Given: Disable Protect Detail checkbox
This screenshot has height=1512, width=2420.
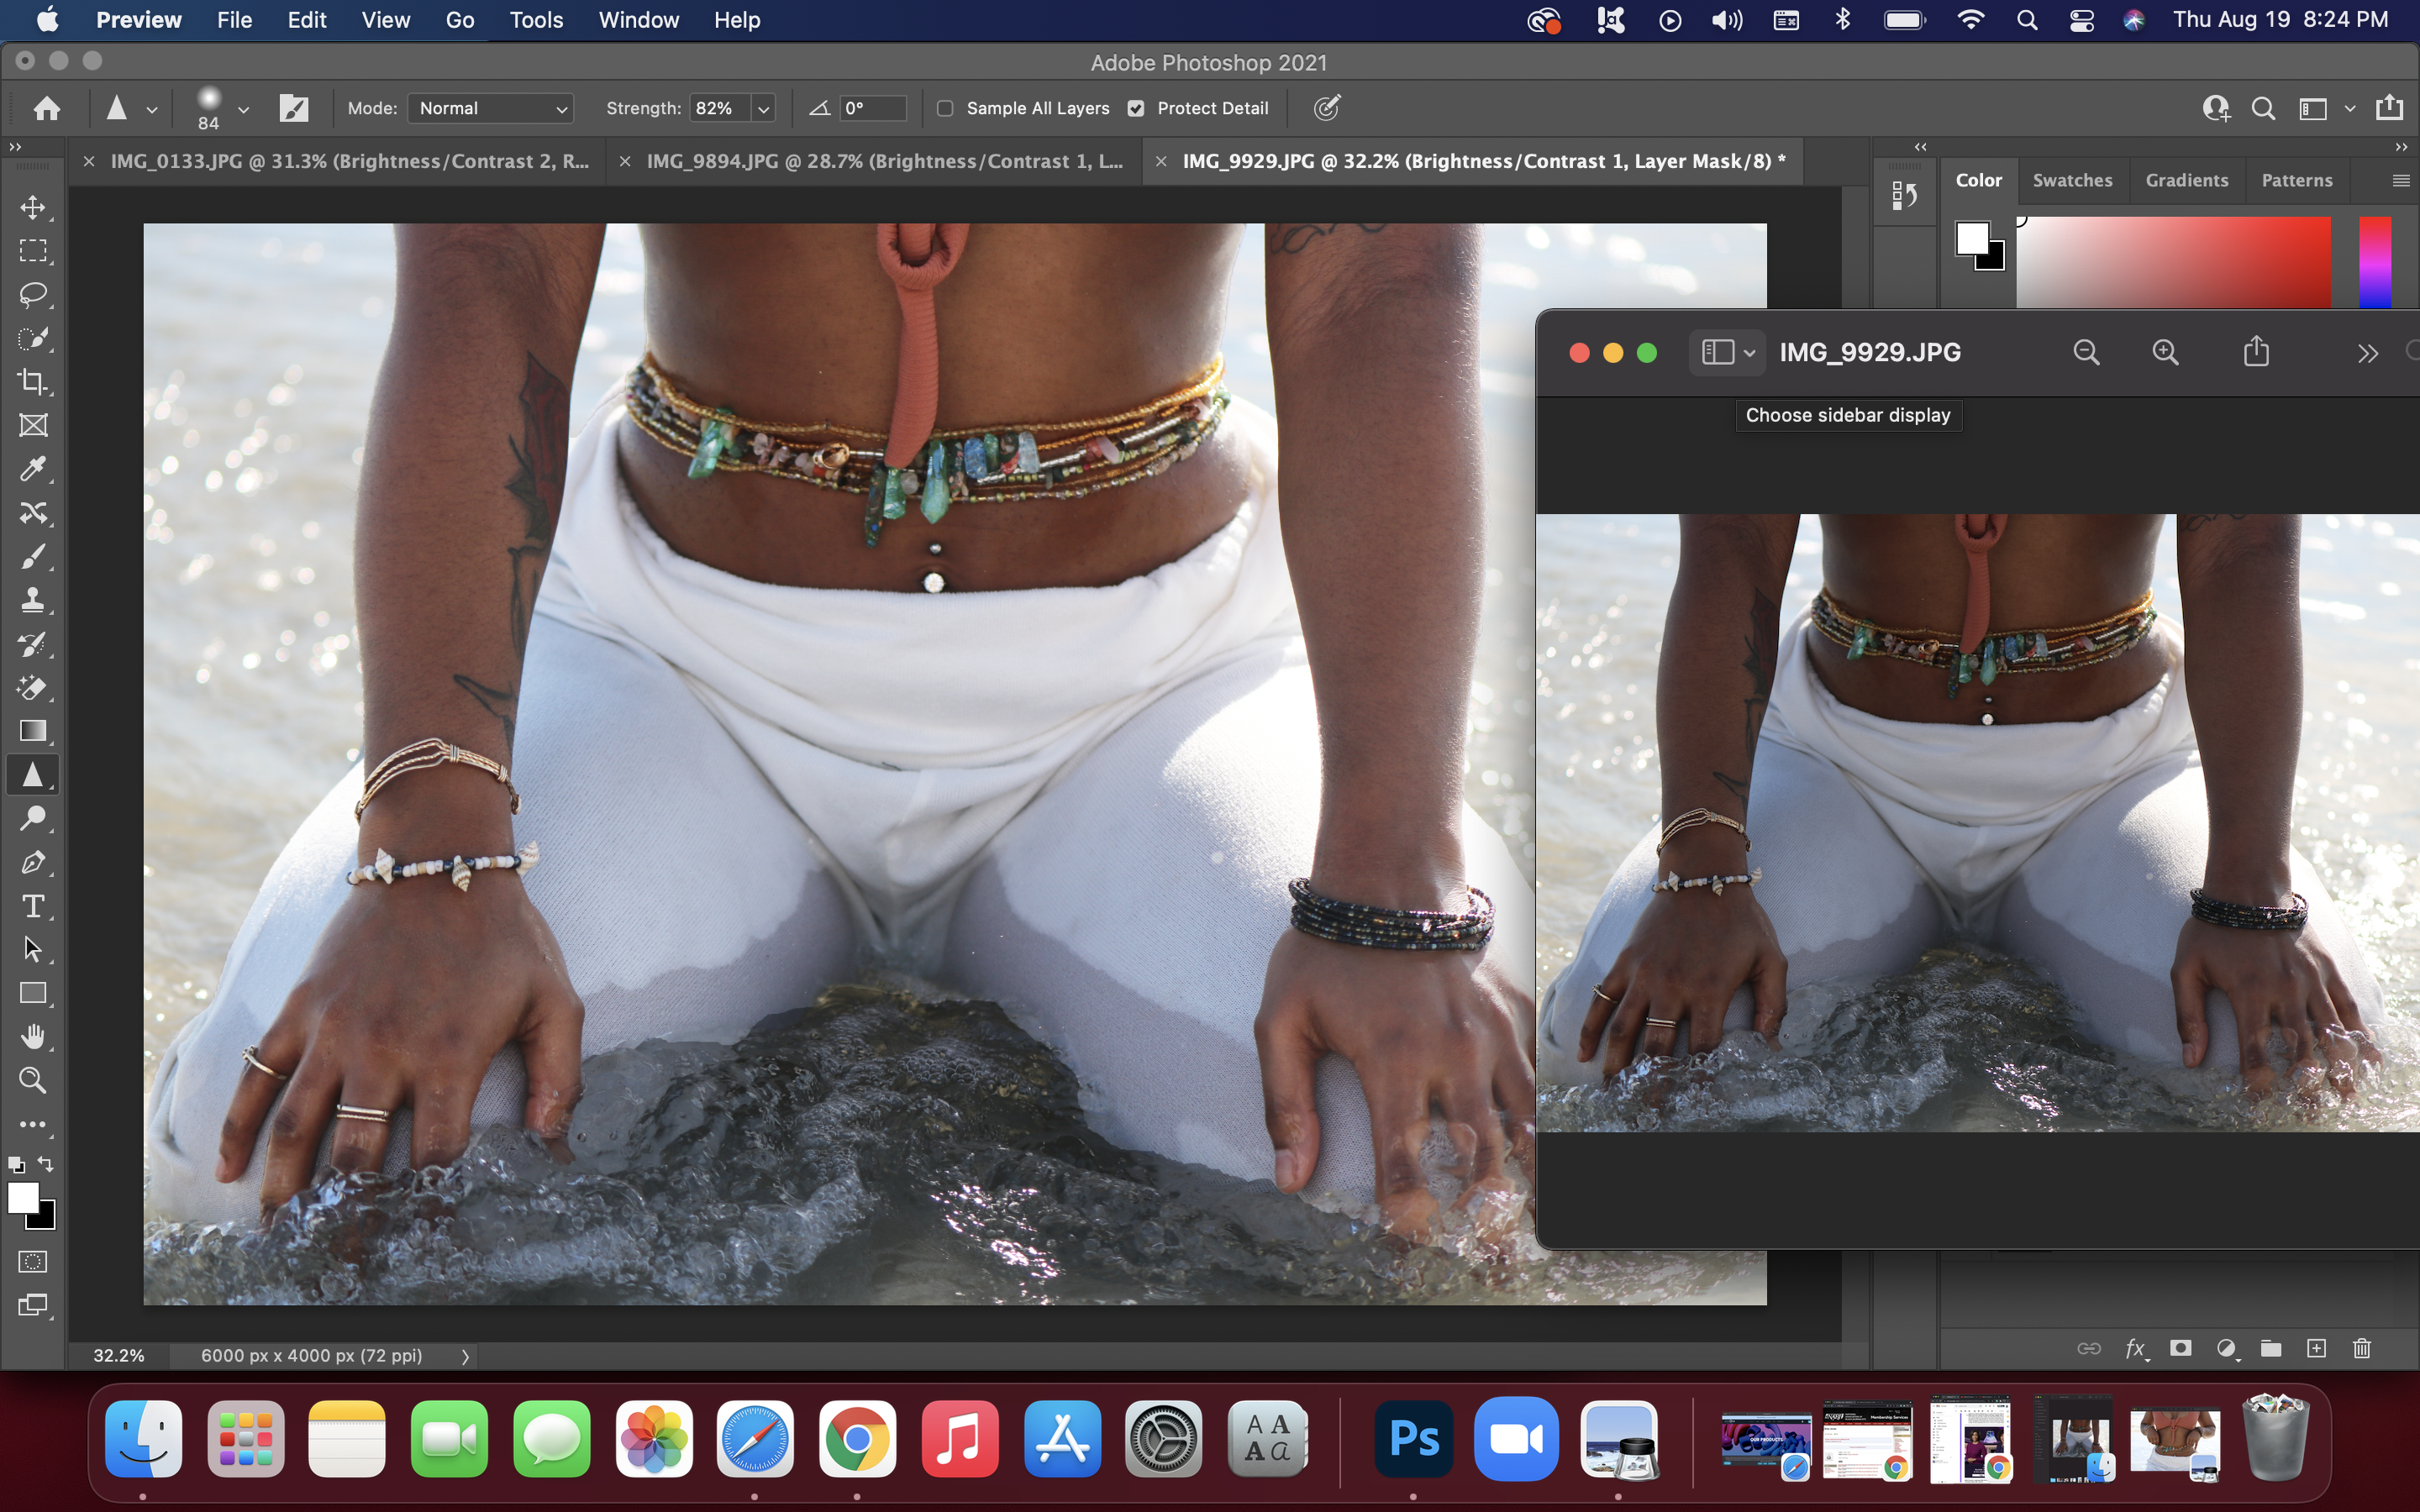Looking at the screenshot, I should (1136, 108).
